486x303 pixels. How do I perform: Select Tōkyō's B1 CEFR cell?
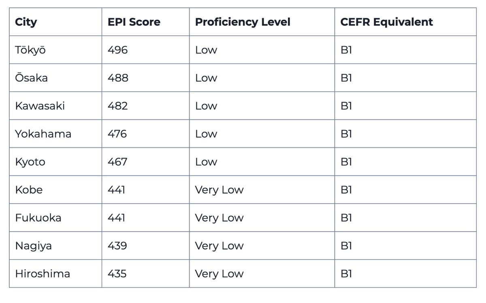(x=346, y=50)
